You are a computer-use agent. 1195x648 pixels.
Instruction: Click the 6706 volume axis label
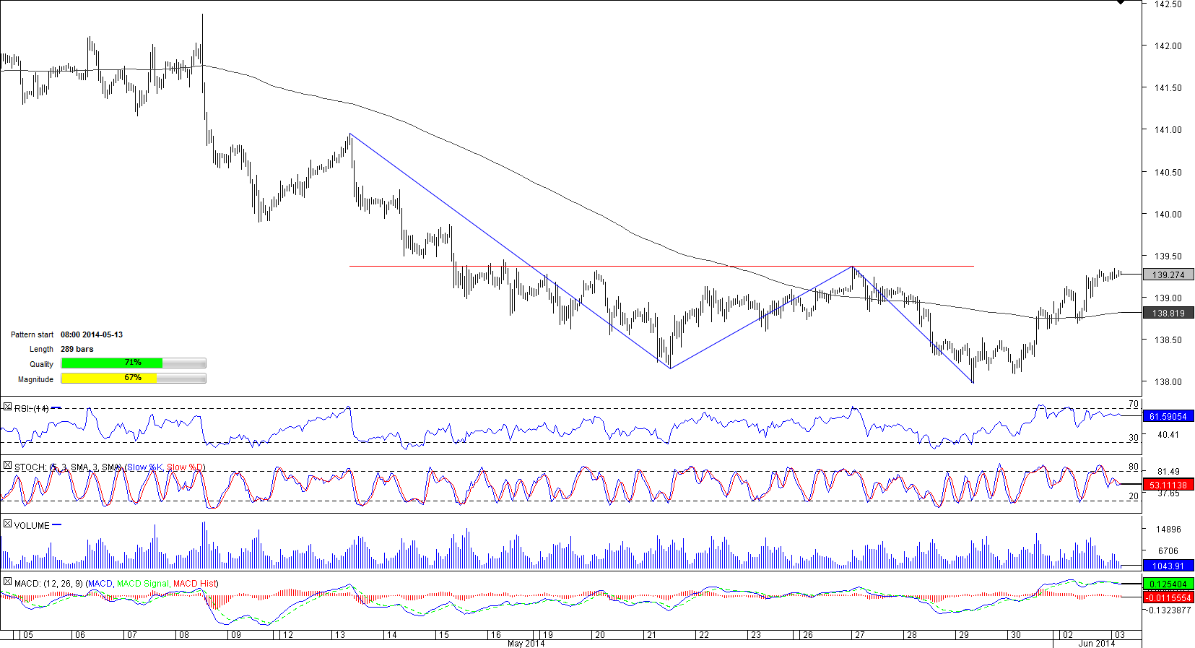[1170, 550]
